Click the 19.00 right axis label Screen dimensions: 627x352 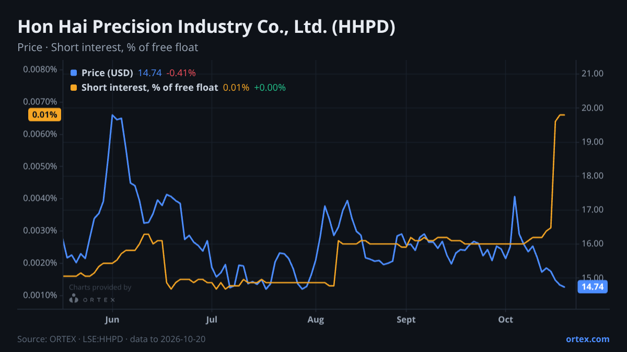pos(593,142)
